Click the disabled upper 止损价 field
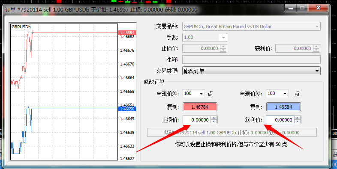The width and height of the screenshot is (337, 169). pyautogui.click(x=201, y=48)
